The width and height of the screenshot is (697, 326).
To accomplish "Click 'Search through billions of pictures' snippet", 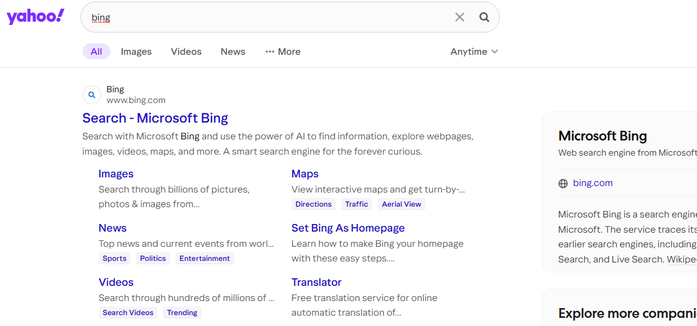I will [174, 197].
